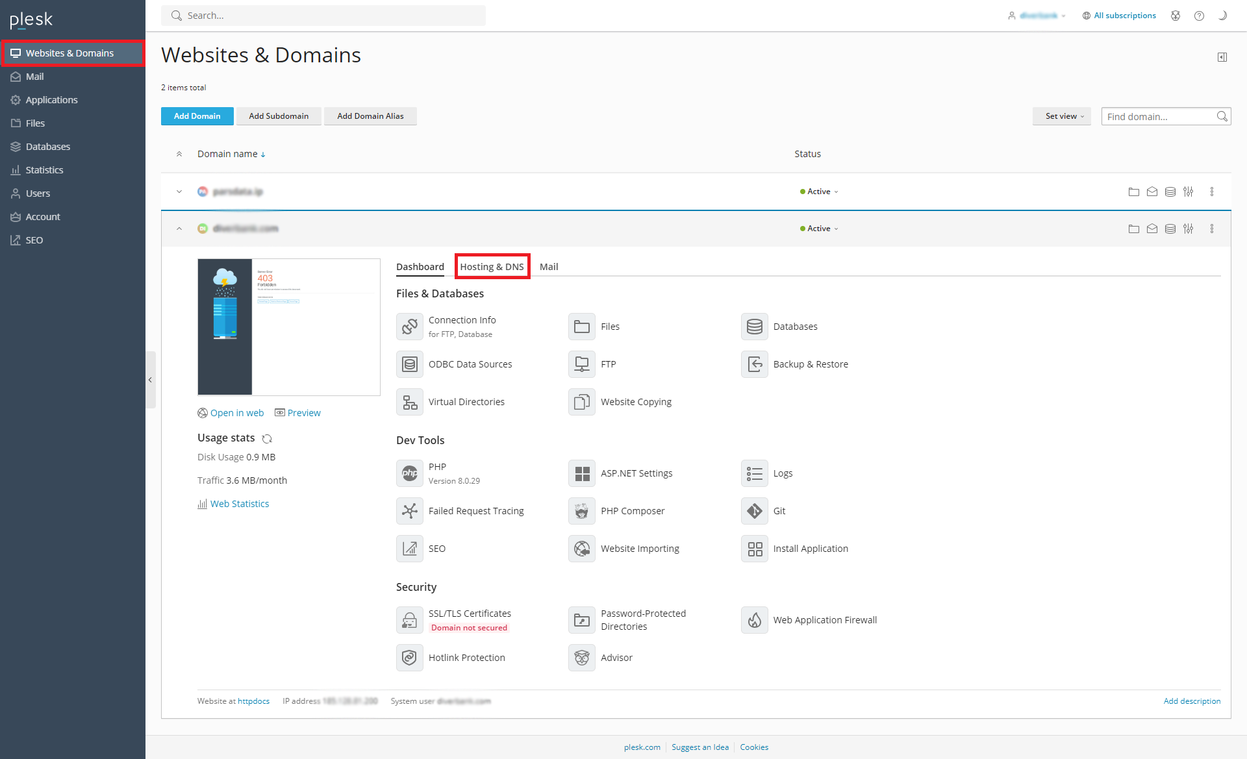Screen dimensions: 1247x759
Task: Open Users in the sidebar
Action: [73, 193]
